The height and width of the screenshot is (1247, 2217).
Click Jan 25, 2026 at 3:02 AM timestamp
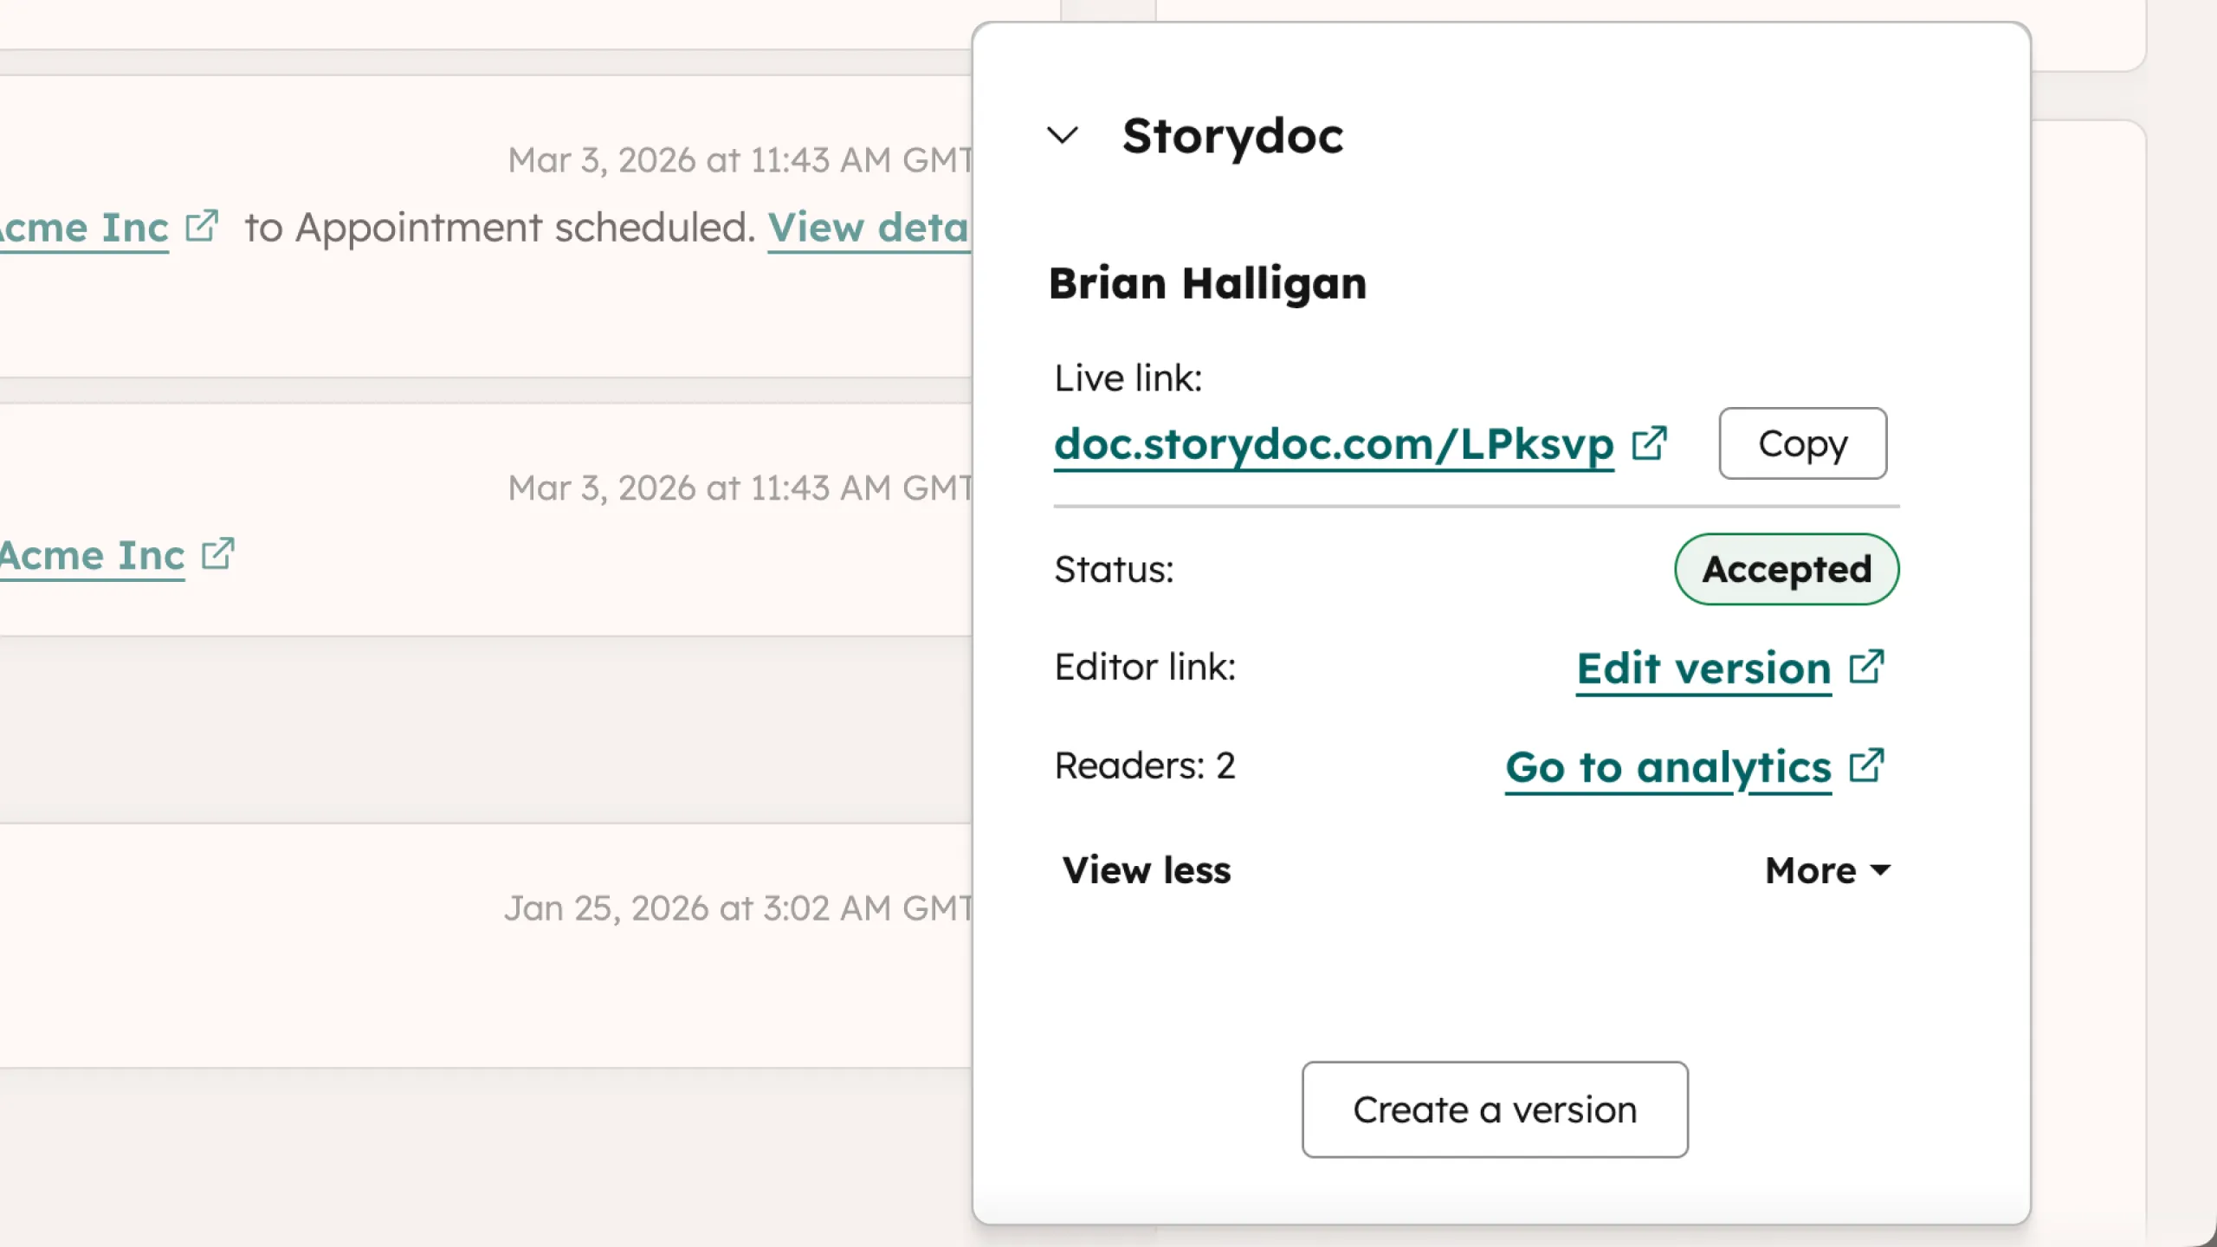738,908
